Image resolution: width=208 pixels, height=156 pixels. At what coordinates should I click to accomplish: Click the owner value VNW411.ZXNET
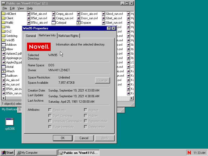tap(59, 70)
